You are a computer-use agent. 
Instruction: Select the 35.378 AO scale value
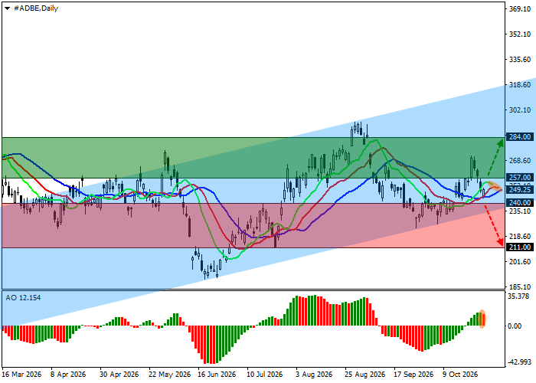[518, 296]
